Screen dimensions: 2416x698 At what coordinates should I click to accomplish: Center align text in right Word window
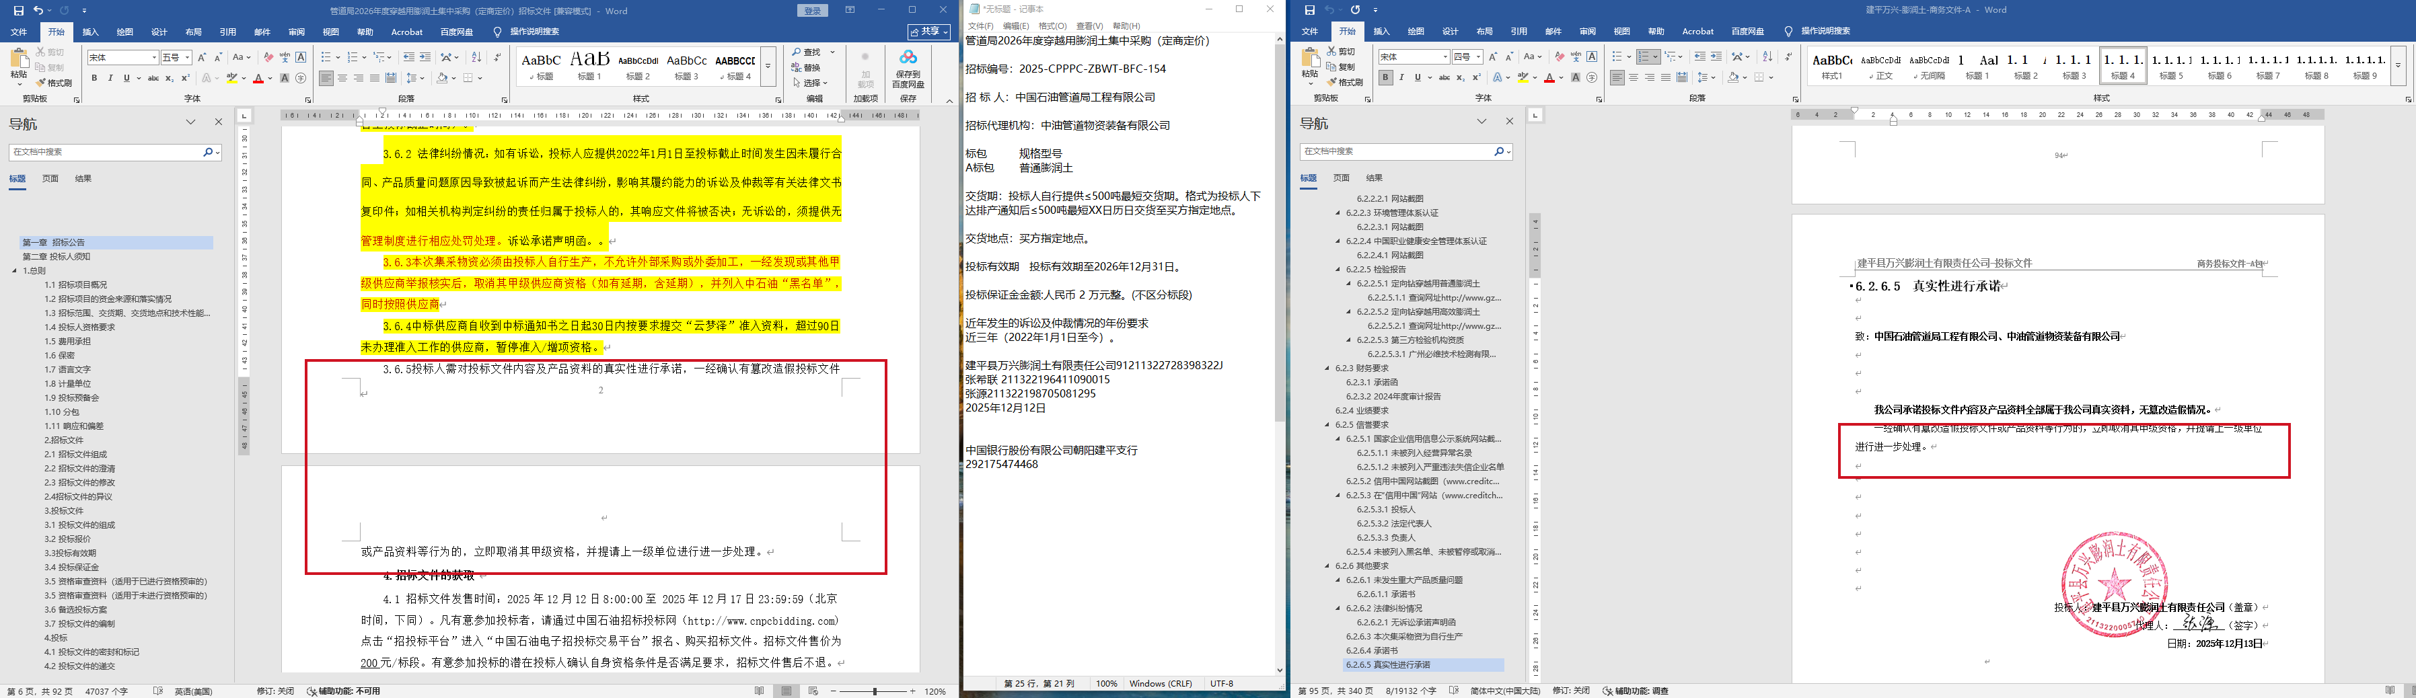[1634, 78]
